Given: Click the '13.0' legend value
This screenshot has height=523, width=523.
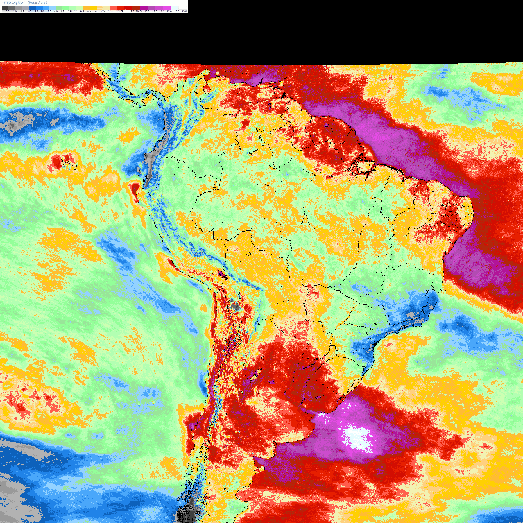Looking at the screenshot, I should (185, 11).
